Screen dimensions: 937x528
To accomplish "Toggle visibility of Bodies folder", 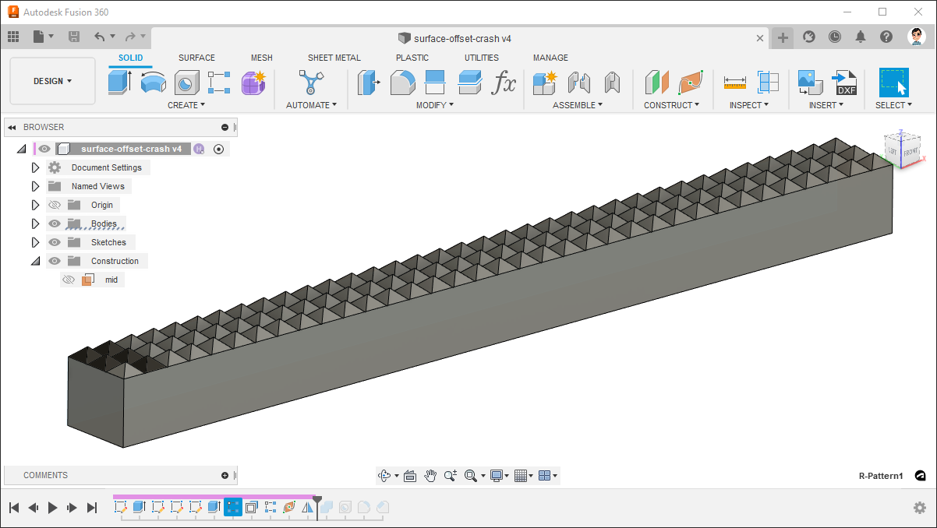I will tap(55, 224).
